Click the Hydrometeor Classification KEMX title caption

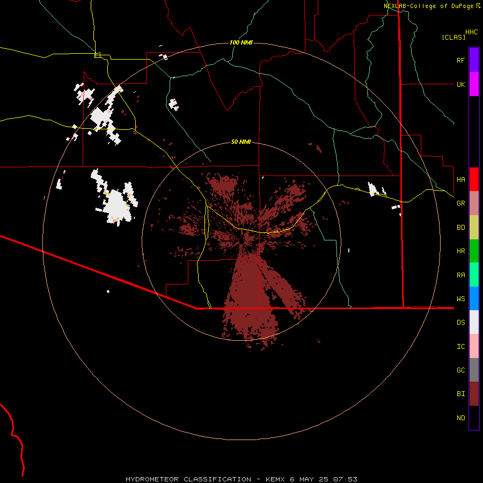pyautogui.click(x=241, y=479)
